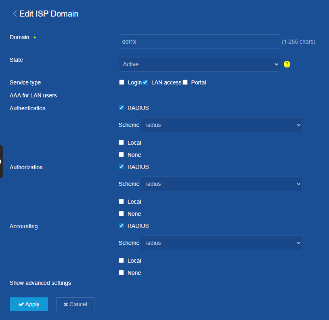Click the Cancel button
This screenshot has width=329, height=320.
[x=75, y=304]
